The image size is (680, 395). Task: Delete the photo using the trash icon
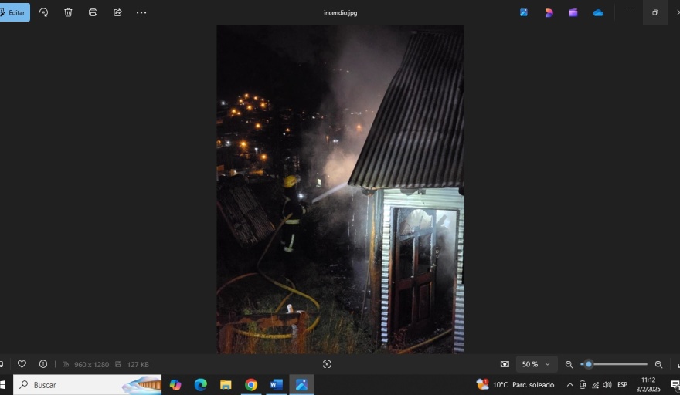coord(68,12)
